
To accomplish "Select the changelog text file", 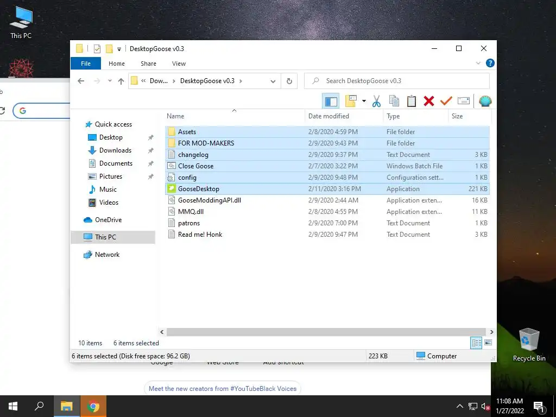I will click(x=327, y=155).
